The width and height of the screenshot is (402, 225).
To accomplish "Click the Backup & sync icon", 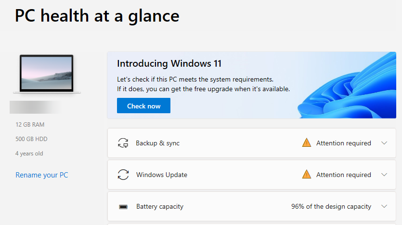I will [123, 143].
